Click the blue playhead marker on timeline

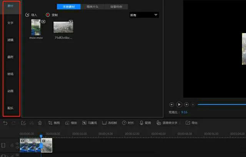pos(41,136)
